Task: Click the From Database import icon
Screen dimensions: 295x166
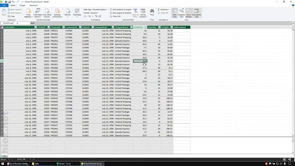Action: (x=29, y=13)
